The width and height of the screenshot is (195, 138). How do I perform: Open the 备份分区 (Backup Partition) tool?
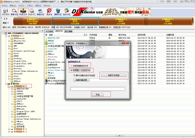(67, 12)
